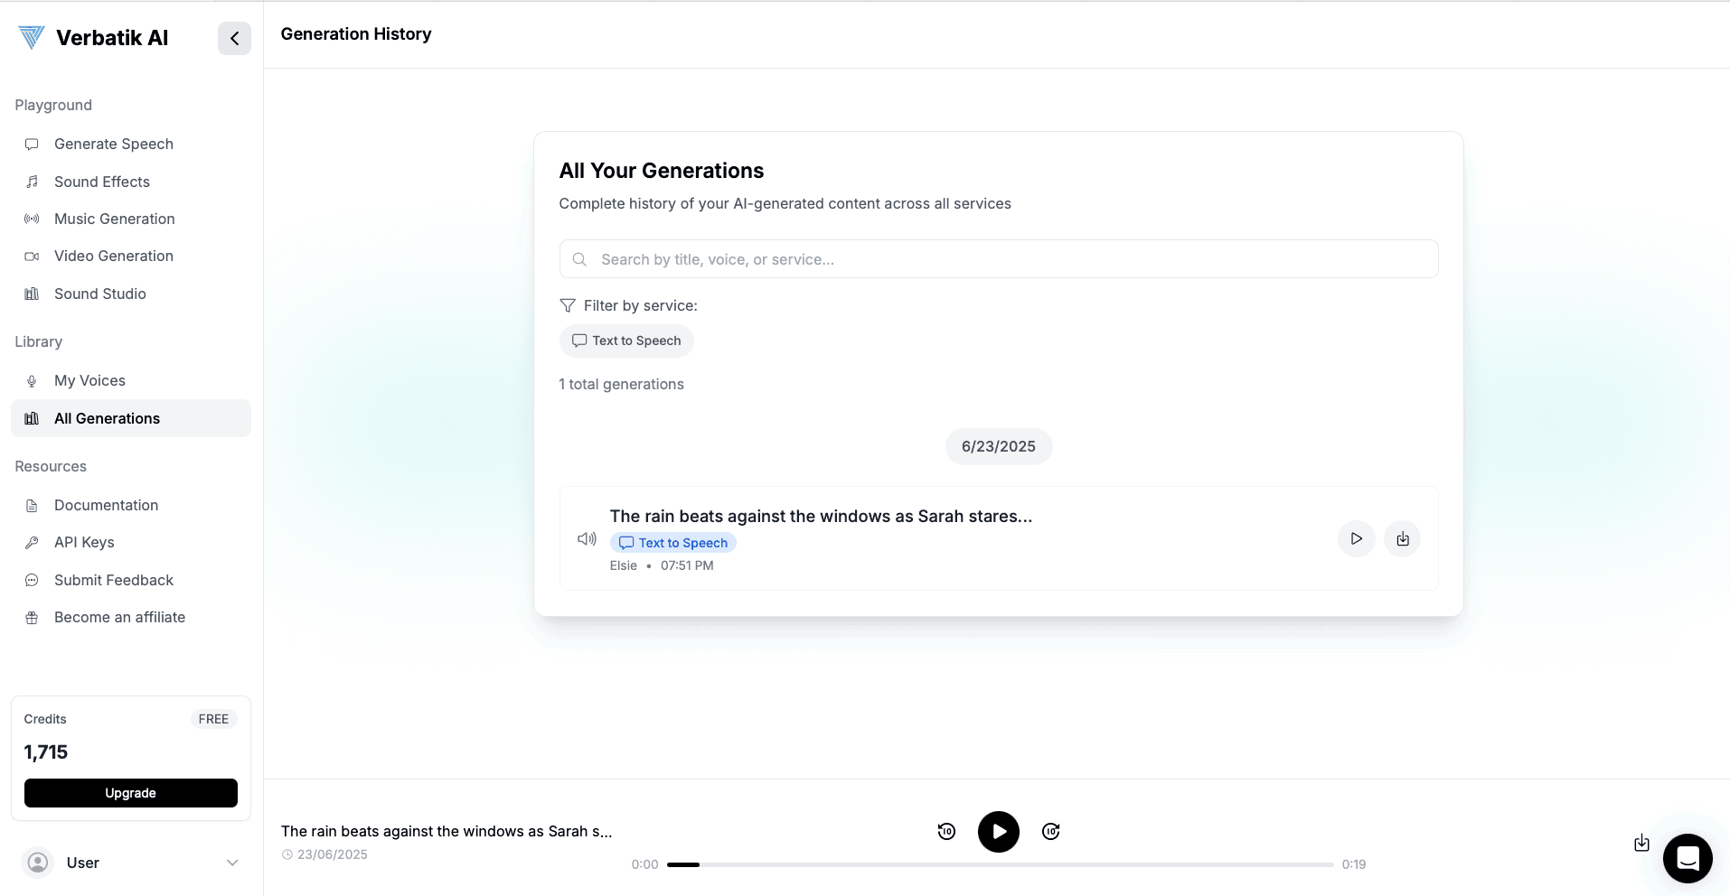
Task: Click the black Upgrade button
Action: [x=130, y=792]
